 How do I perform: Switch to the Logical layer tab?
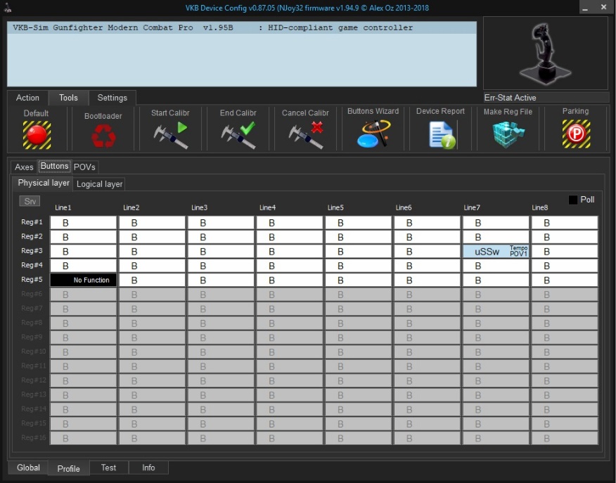(x=99, y=184)
